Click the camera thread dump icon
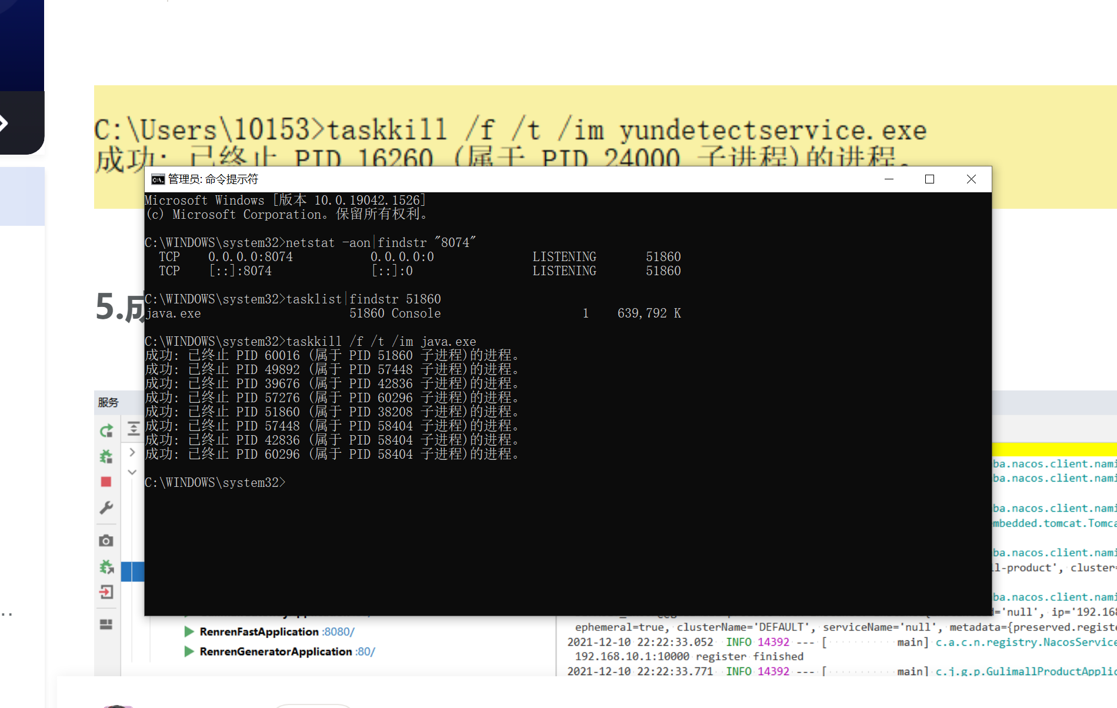The image size is (1117, 708). pos(106,540)
